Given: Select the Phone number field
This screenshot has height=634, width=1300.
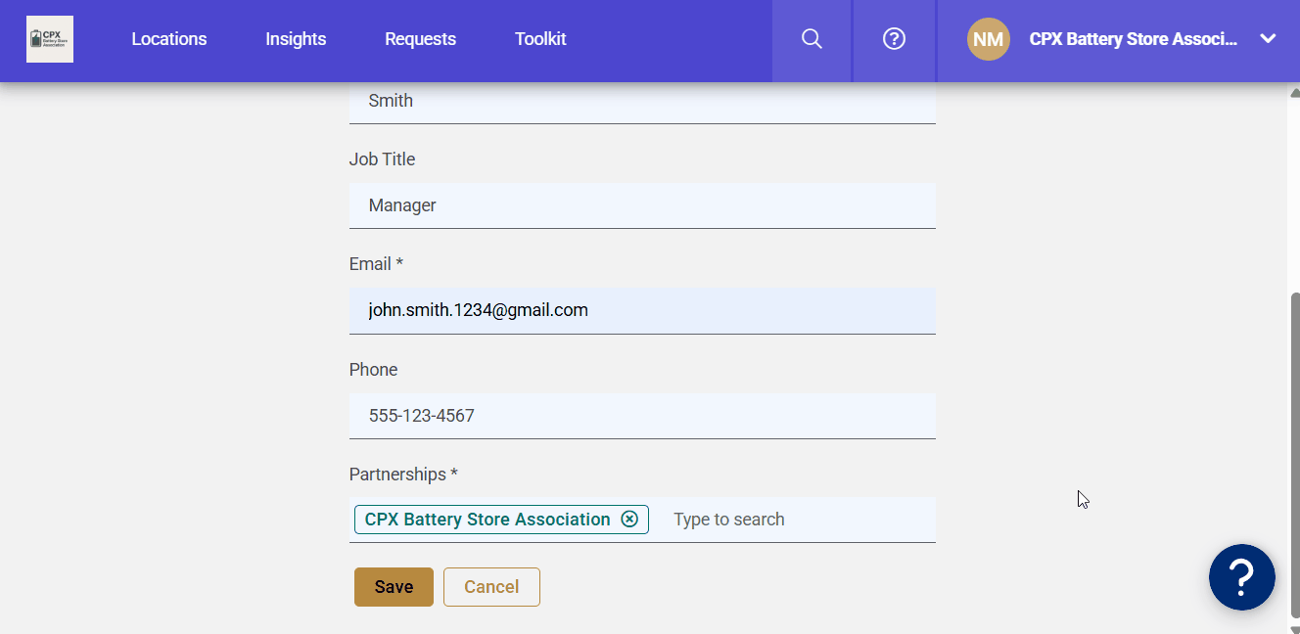Looking at the screenshot, I should 642,416.
